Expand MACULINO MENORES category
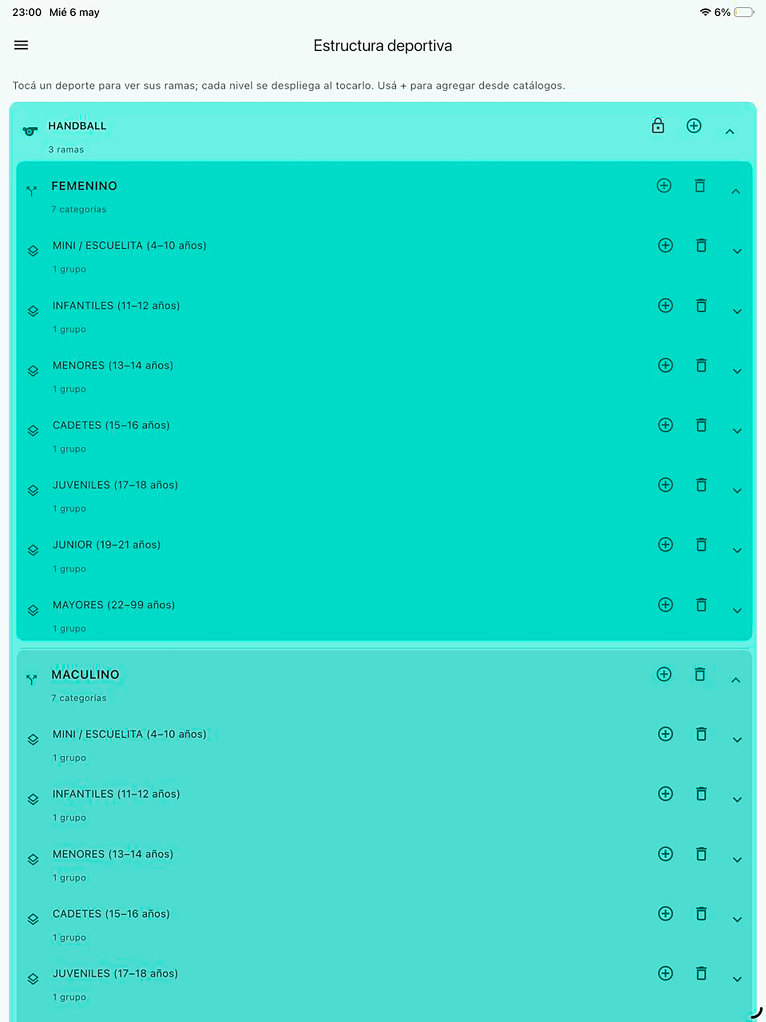 click(x=737, y=860)
